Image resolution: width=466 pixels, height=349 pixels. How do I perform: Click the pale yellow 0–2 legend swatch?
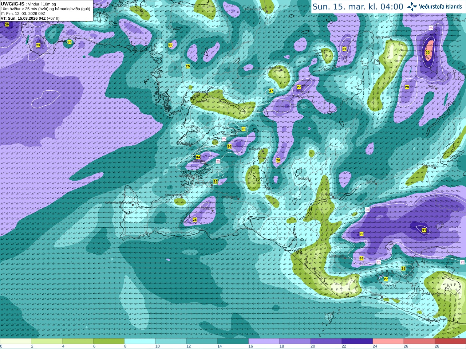tap(16, 341)
